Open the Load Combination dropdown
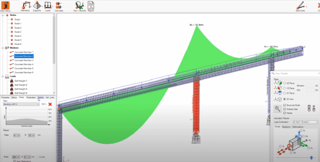 [305, 122]
